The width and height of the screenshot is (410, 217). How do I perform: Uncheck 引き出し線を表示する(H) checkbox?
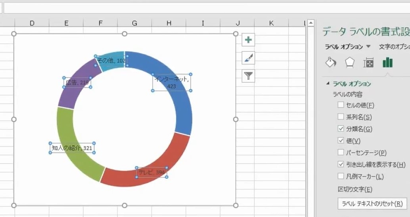point(340,164)
